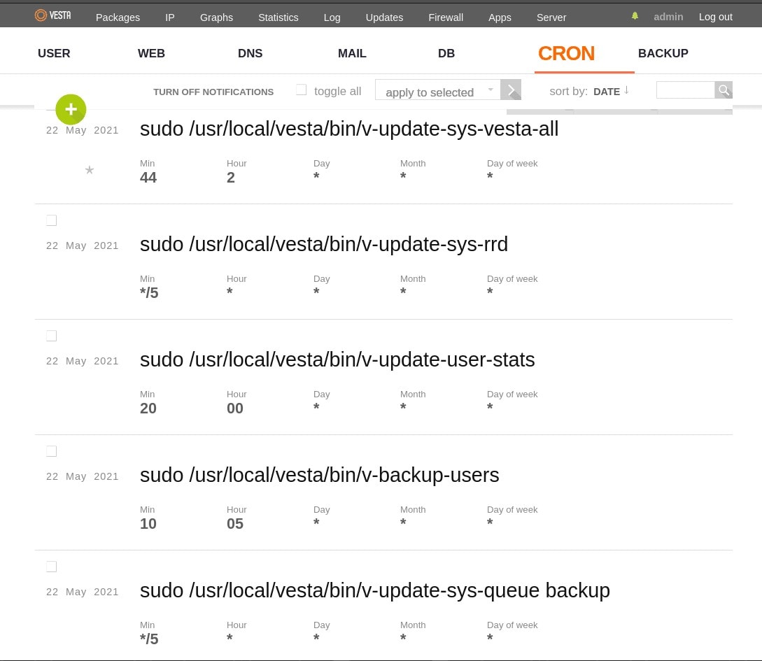Open the apply to selected dropdown
This screenshot has height=661, width=762.
click(x=438, y=90)
